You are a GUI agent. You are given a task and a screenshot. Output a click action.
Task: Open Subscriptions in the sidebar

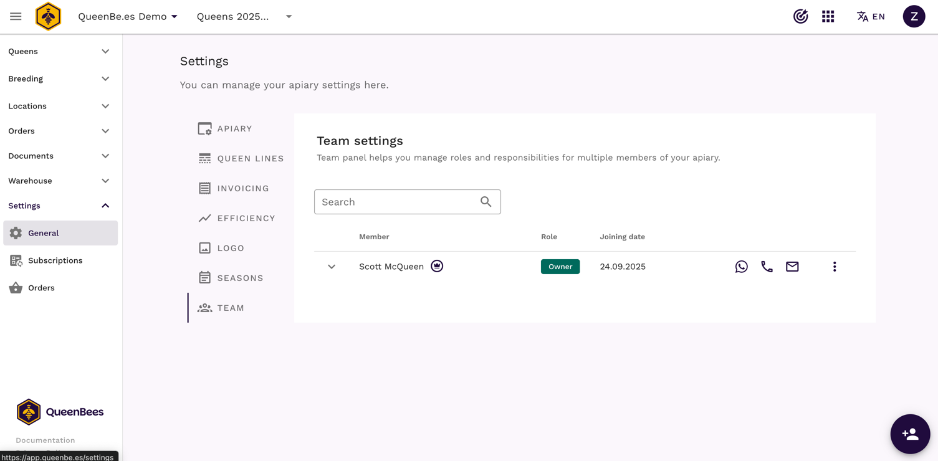(x=55, y=260)
